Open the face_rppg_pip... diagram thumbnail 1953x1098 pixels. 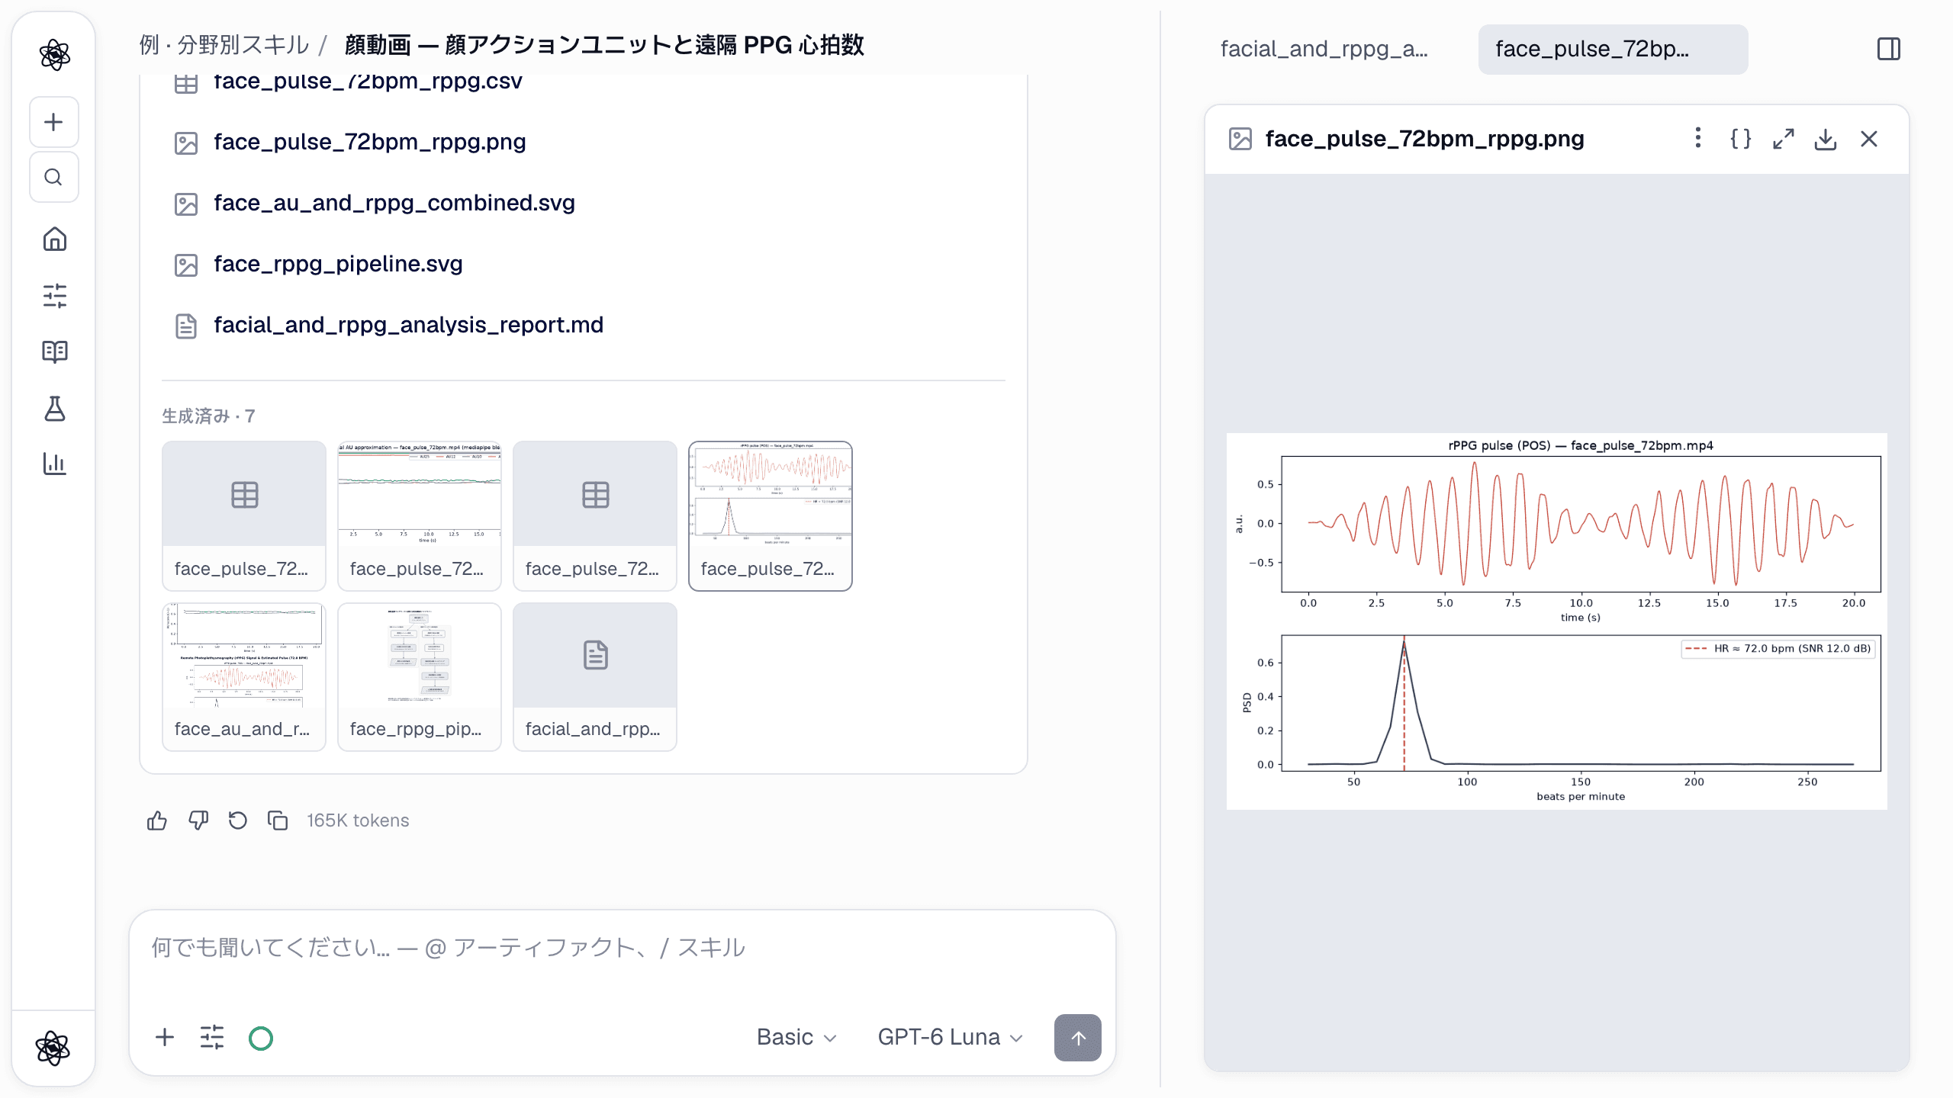pyautogui.click(x=420, y=676)
